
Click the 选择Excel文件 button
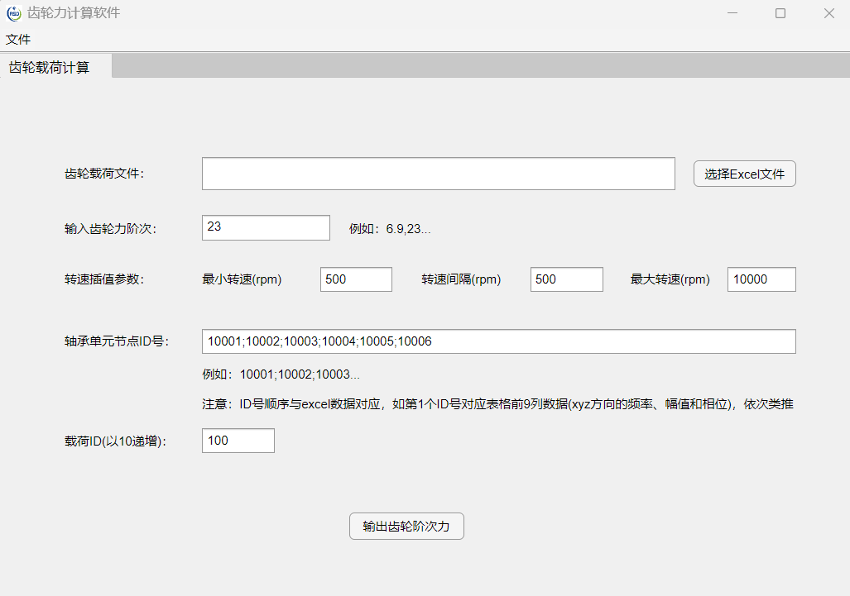tap(744, 174)
